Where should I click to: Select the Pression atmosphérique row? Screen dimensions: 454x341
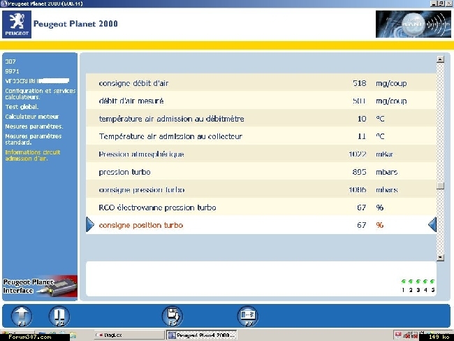[261, 154]
